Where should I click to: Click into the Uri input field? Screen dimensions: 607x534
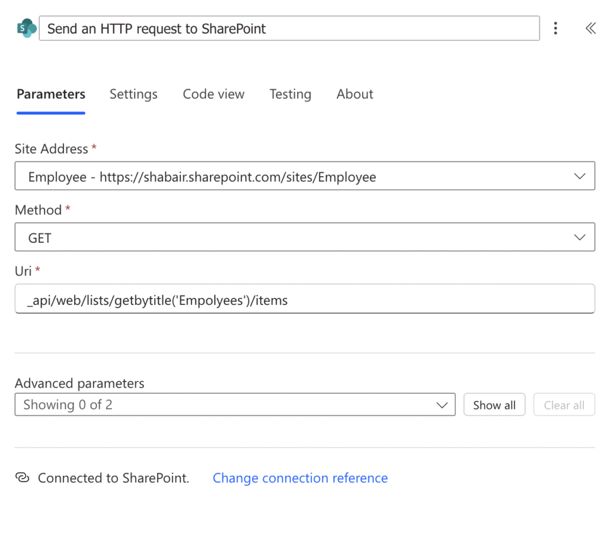click(304, 299)
